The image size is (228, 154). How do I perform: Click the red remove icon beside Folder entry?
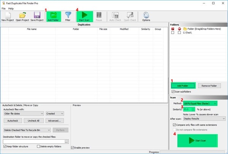point(179,29)
